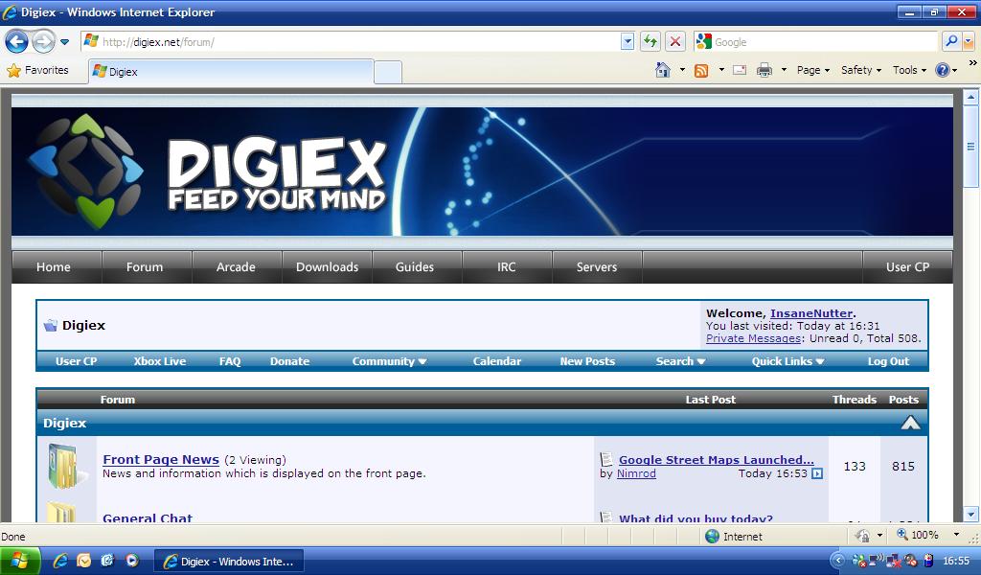The height and width of the screenshot is (575, 981).
Task: Expand the Print options dropdown arrow
Action: coord(784,70)
